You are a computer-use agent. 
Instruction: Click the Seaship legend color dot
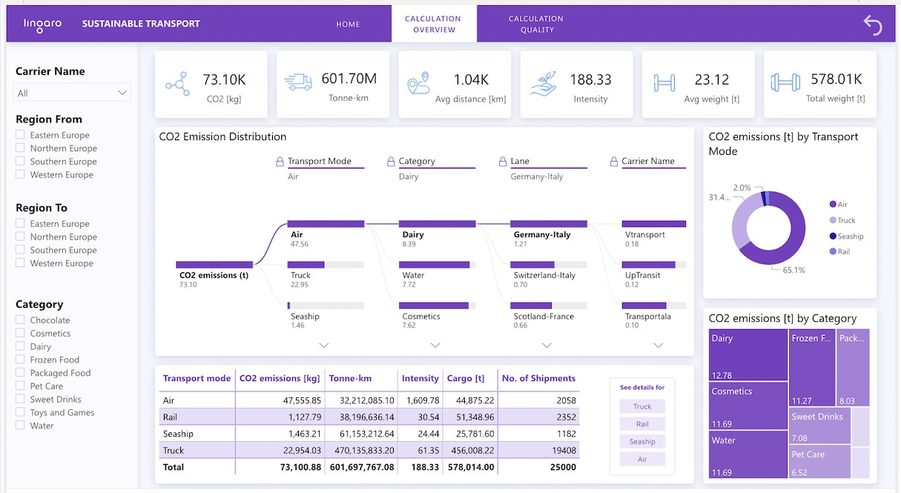tap(833, 236)
